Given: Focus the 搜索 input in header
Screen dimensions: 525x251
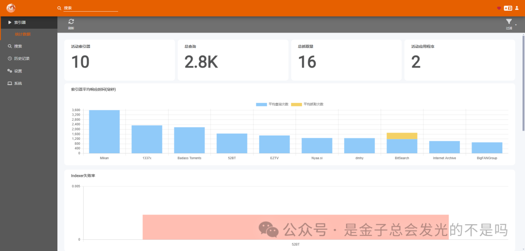Looking at the screenshot, I should (x=90, y=8).
